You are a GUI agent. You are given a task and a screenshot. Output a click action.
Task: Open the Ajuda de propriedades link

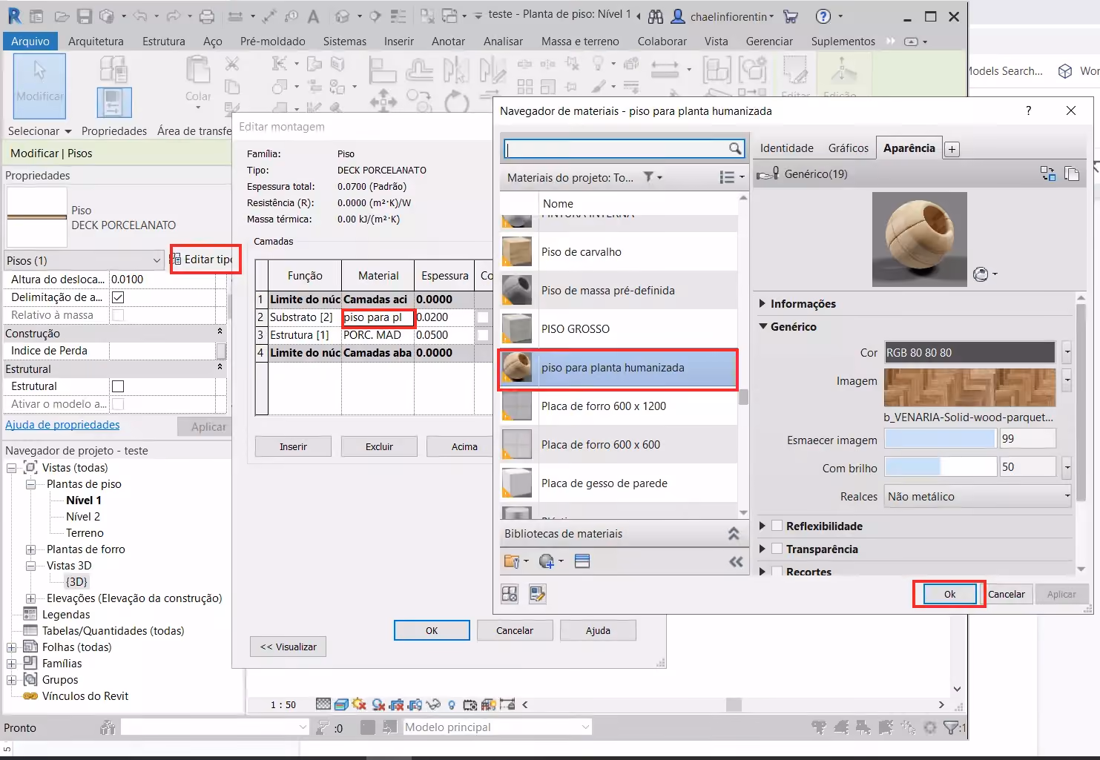click(62, 425)
